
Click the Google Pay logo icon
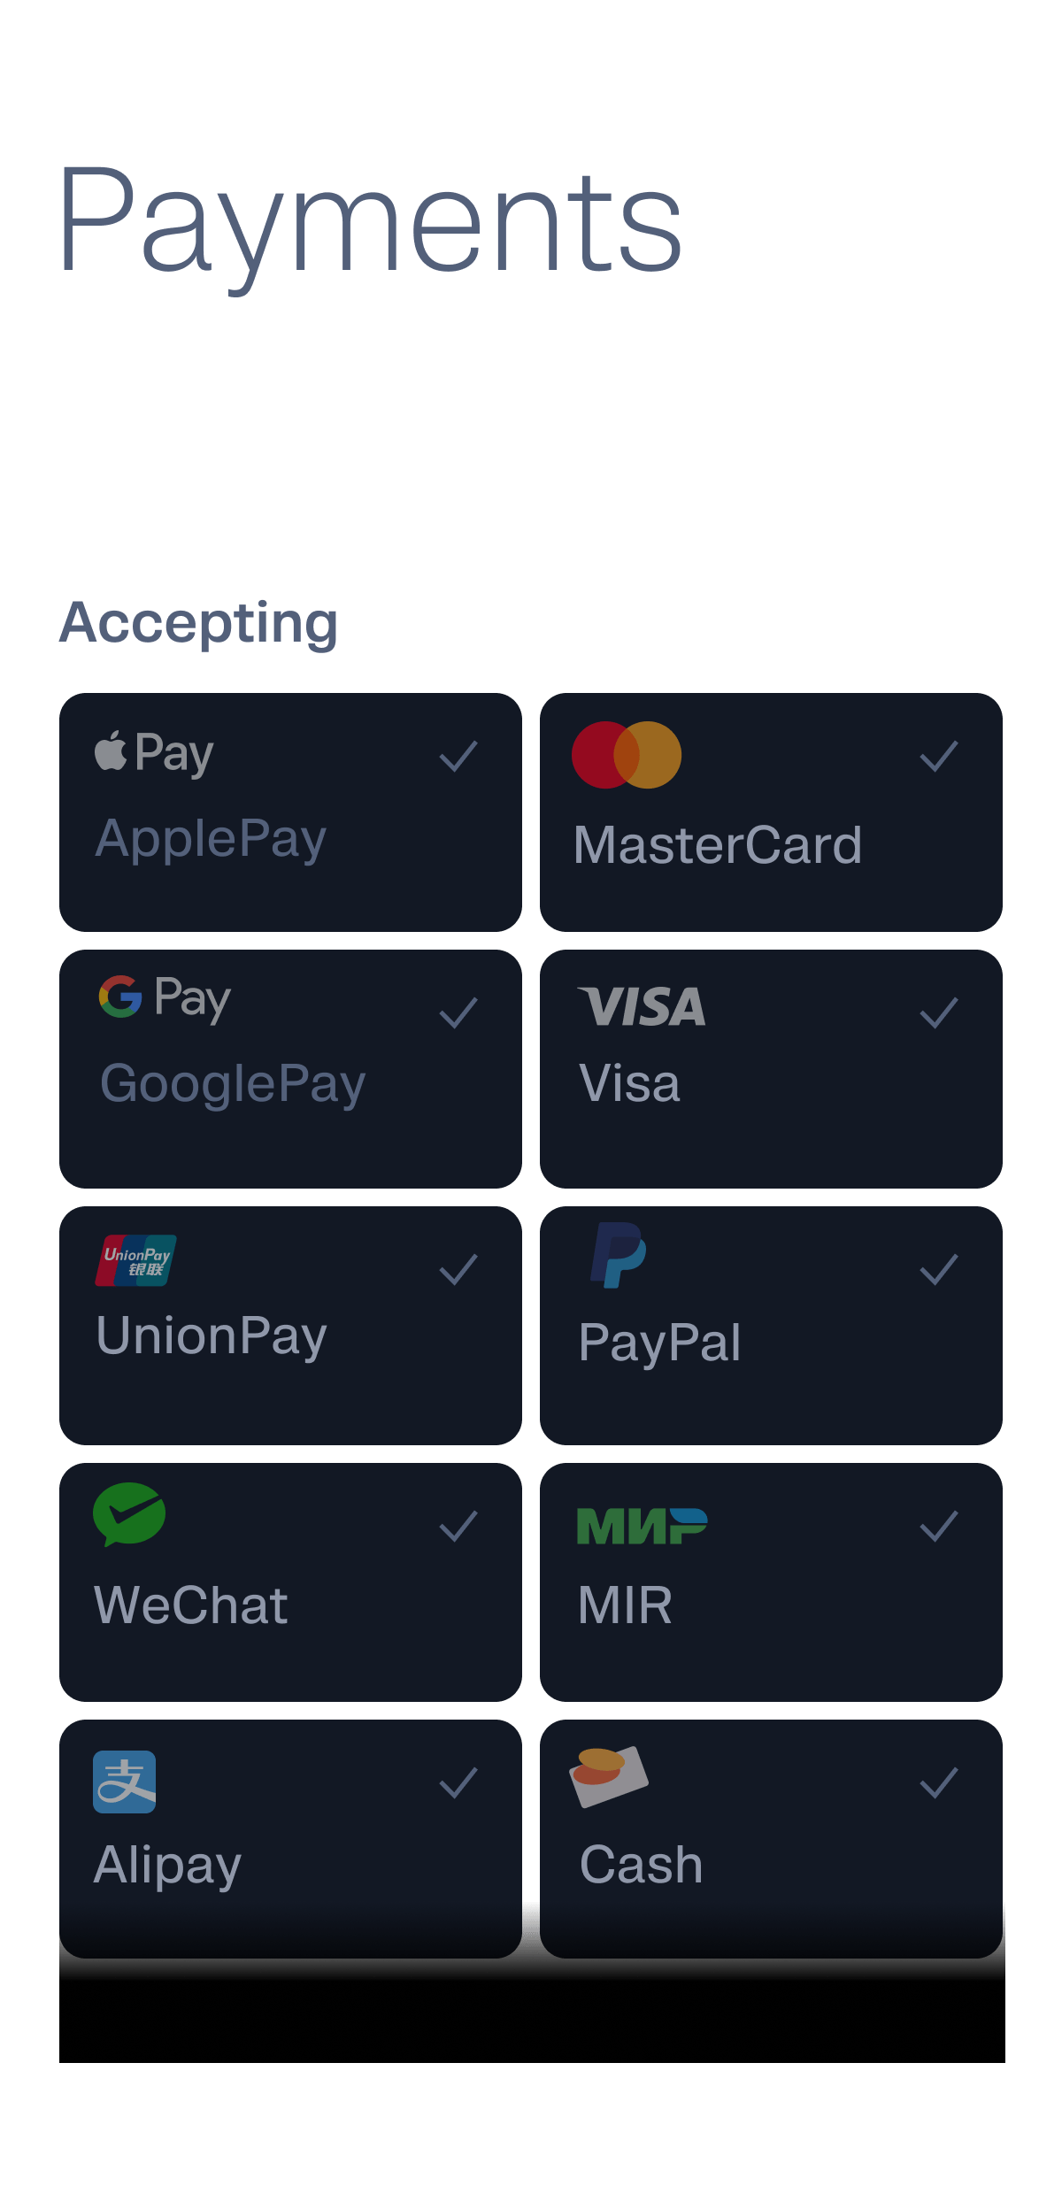tap(165, 997)
